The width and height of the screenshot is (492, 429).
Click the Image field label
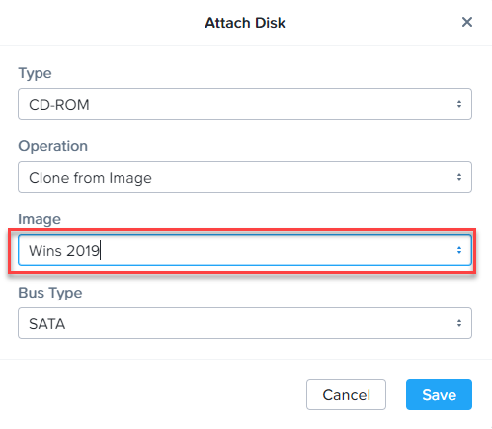(40, 219)
